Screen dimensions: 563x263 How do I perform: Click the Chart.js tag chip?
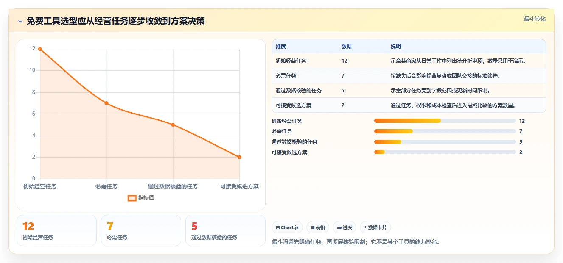(x=287, y=227)
